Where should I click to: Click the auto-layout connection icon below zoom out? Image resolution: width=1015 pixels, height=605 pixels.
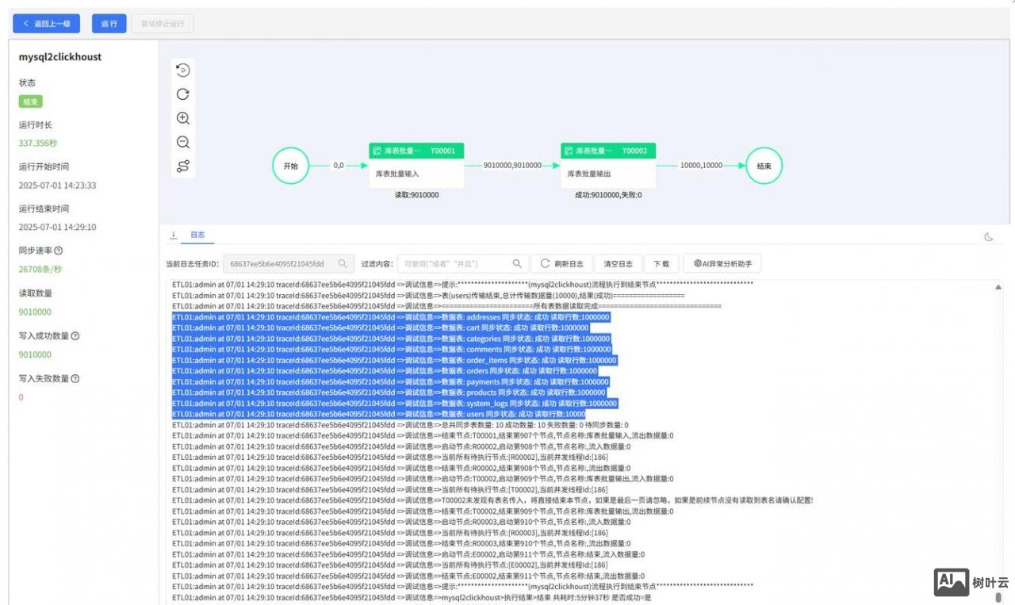(x=182, y=167)
